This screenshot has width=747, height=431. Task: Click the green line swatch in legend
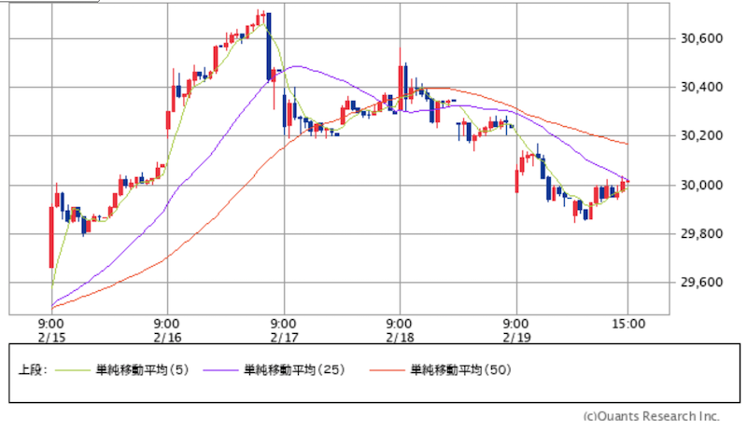pyautogui.click(x=73, y=370)
